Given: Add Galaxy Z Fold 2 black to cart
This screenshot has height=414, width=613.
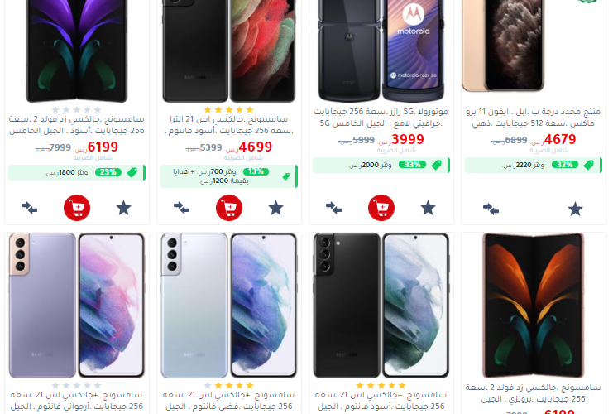Looking at the screenshot, I should pyautogui.click(x=77, y=208).
